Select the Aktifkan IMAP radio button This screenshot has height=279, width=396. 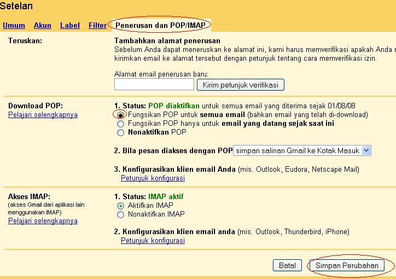point(120,206)
